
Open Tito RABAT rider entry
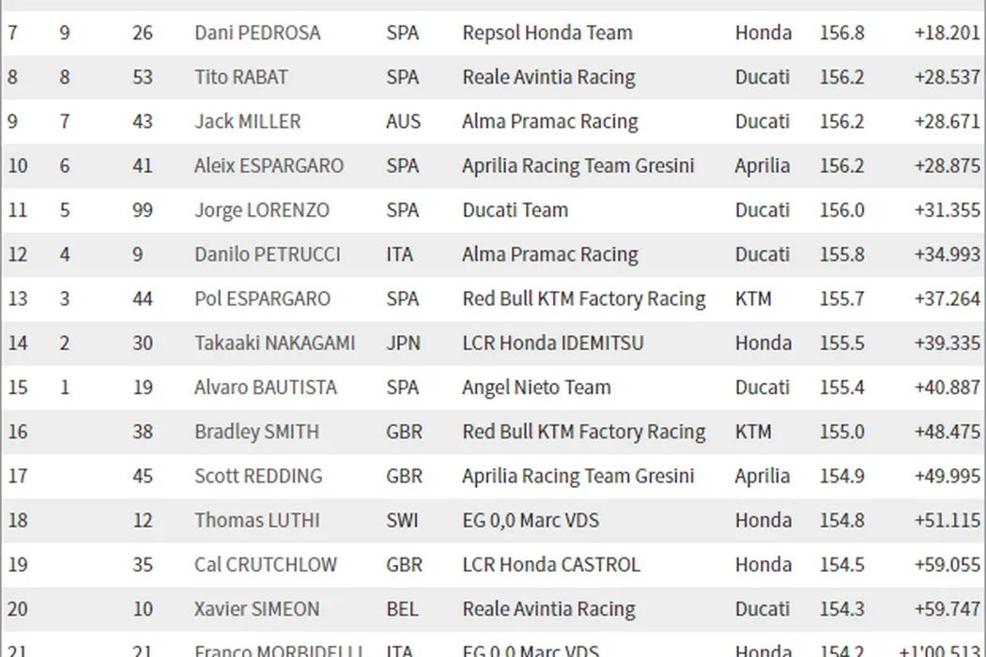pyautogui.click(x=241, y=77)
